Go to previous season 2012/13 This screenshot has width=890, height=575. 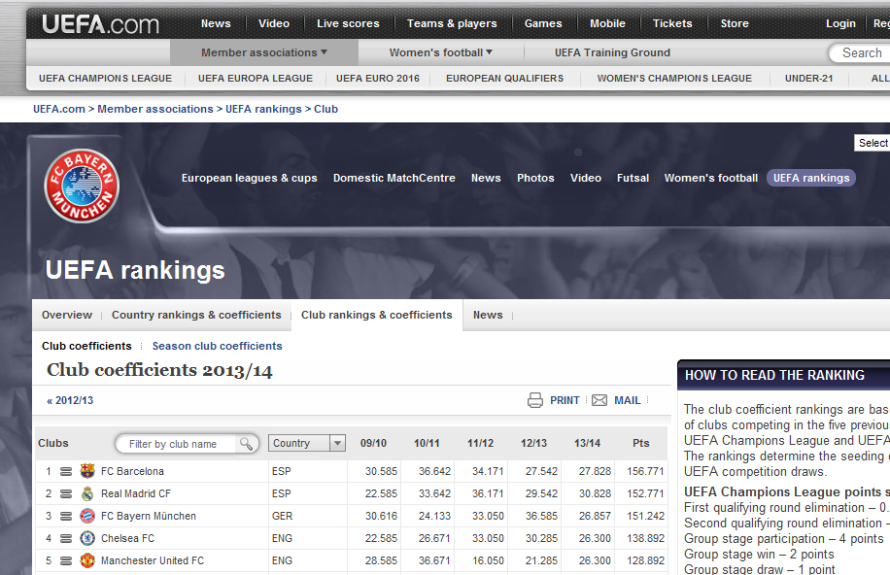[x=70, y=400]
